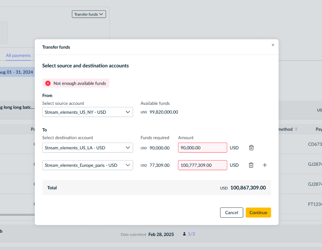
Task: Open the 1/3 approvers link
Action: coord(192,234)
